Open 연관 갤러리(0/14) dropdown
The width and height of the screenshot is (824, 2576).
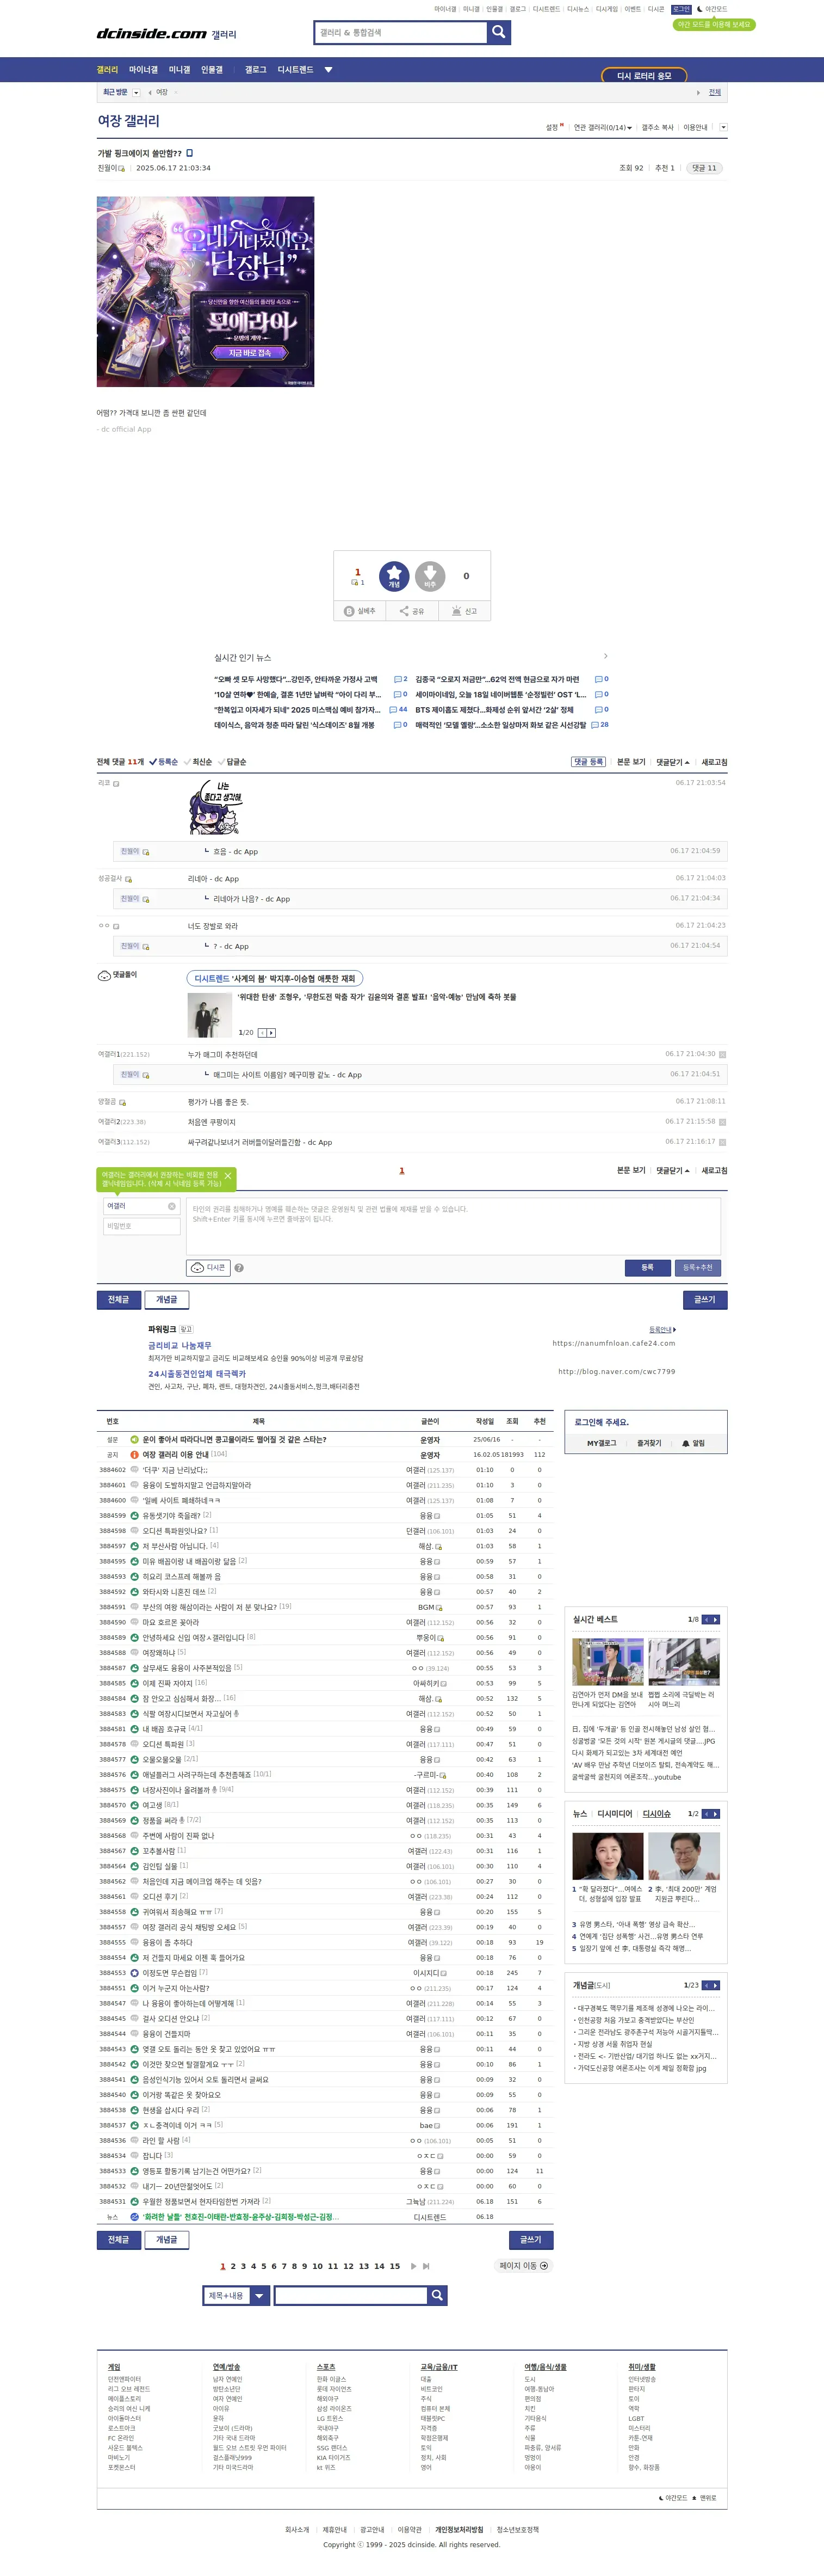[x=602, y=128]
